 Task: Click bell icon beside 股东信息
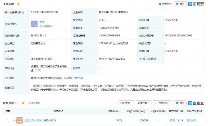tap(23, 103)
